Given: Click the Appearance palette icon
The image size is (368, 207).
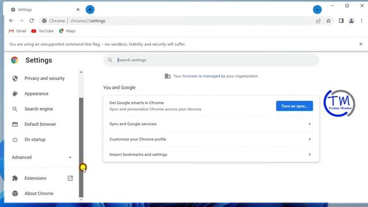Looking at the screenshot, I should tap(15, 94).
